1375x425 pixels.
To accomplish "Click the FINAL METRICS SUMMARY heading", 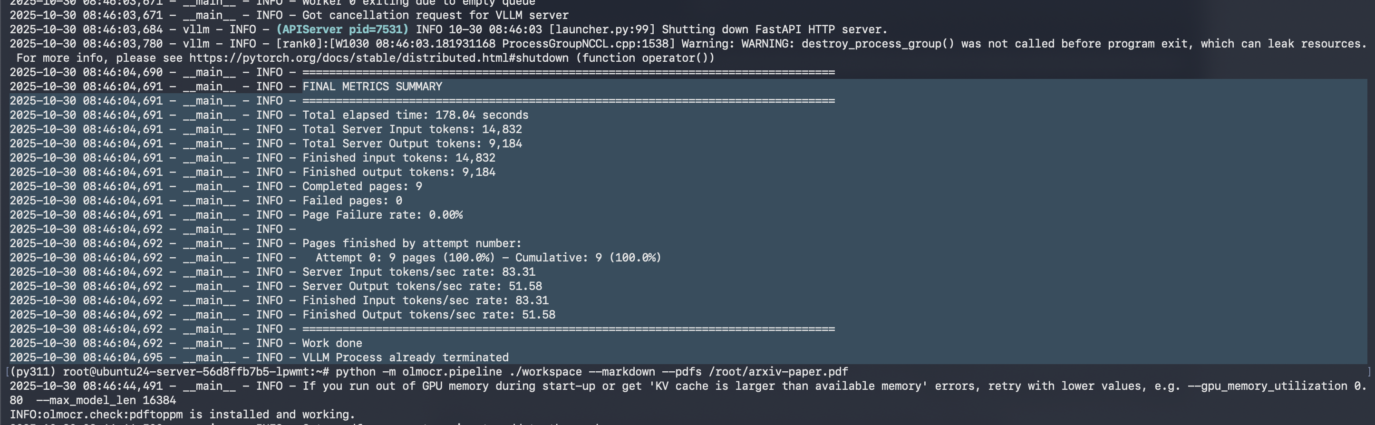I will (372, 87).
